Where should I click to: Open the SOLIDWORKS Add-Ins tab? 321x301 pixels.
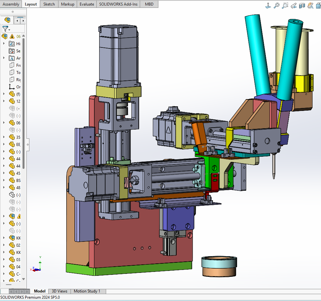coord(119,4)
